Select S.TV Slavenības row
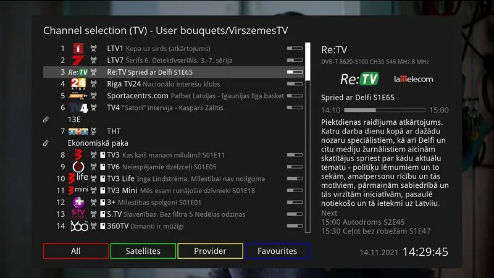 174,214
